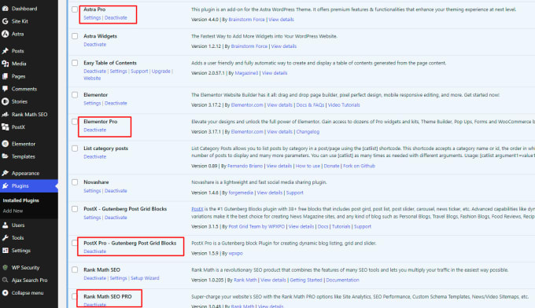
Task: Open Easy Table of Contents Upgrade link
Action: pos(160,71)
